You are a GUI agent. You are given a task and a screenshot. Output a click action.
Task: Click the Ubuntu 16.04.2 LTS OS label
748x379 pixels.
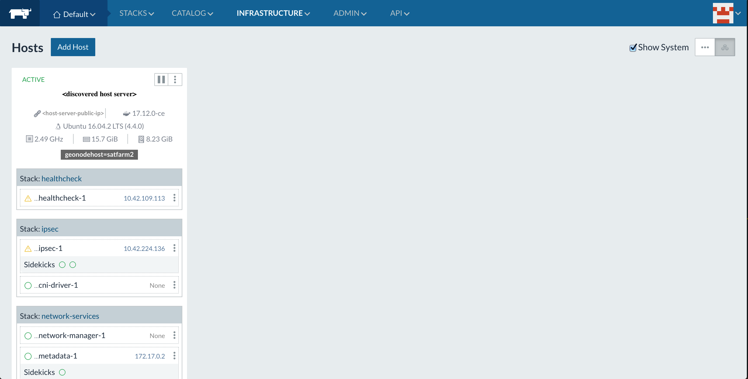tap(103, 126)
